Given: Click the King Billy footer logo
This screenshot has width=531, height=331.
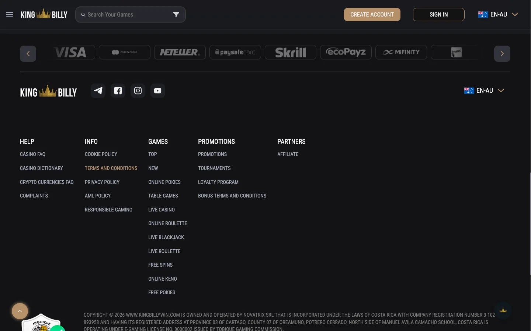Looking at the screenshot, I should click(x=48, y=91).
